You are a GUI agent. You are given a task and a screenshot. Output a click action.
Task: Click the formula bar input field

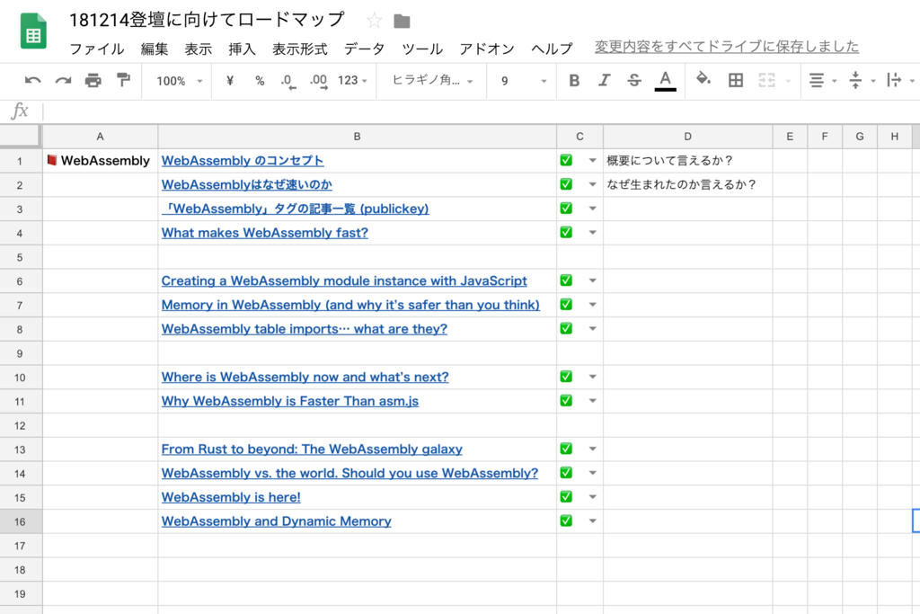pyautogui.click(x=482, y=111)
